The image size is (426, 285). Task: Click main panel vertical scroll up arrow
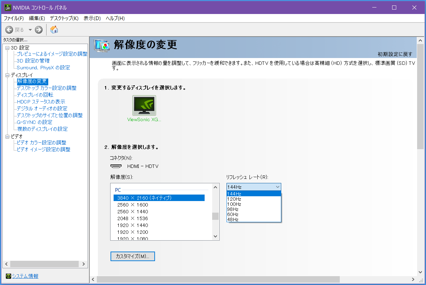[421, 40]
